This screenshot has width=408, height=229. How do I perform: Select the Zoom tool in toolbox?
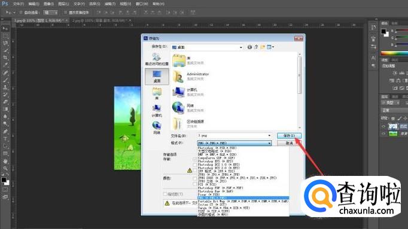tap(5, 168)
